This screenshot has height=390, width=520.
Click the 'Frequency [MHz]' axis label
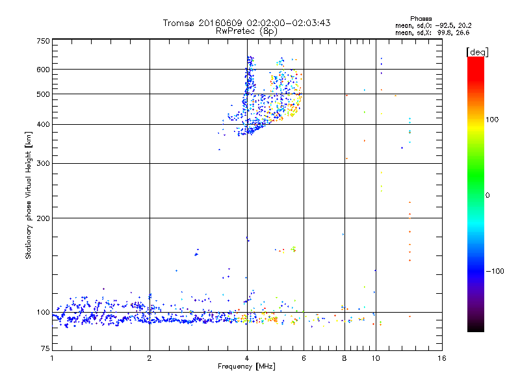pos(246,367)
